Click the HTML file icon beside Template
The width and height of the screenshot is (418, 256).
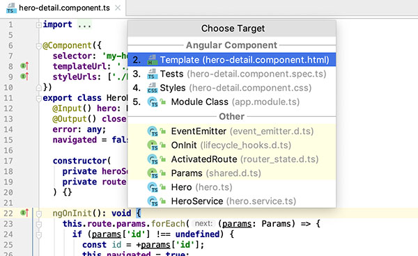152,60
